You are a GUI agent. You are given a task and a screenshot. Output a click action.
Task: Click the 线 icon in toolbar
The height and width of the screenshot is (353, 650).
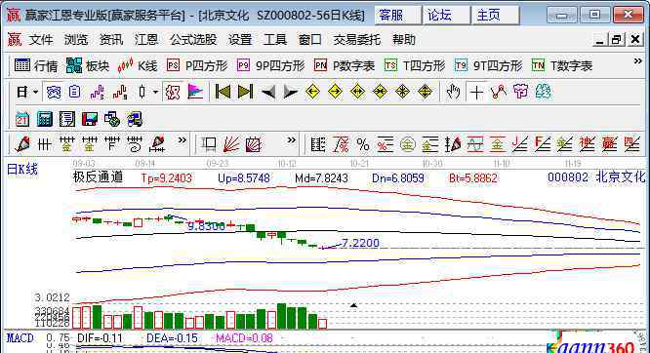point(544,92)
